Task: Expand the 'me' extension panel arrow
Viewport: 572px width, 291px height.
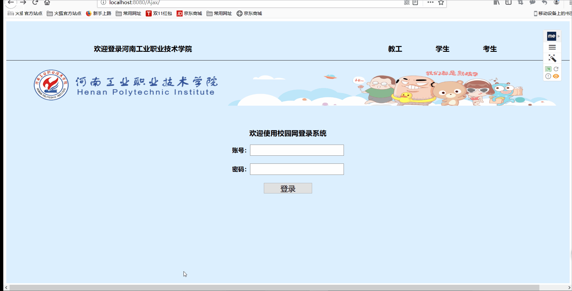Action: pyautogui.click(x=559, y=36)
